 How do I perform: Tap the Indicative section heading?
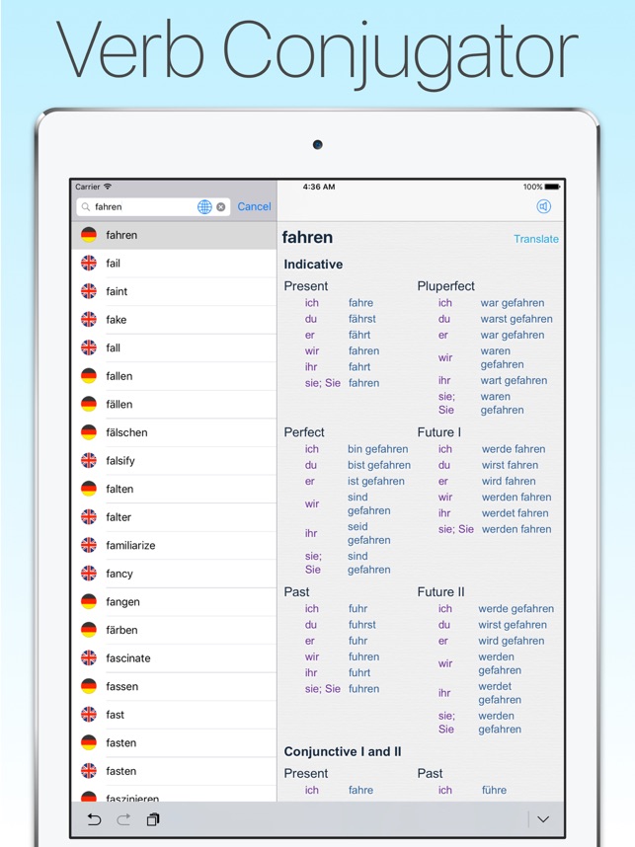[x=313, y=265]
